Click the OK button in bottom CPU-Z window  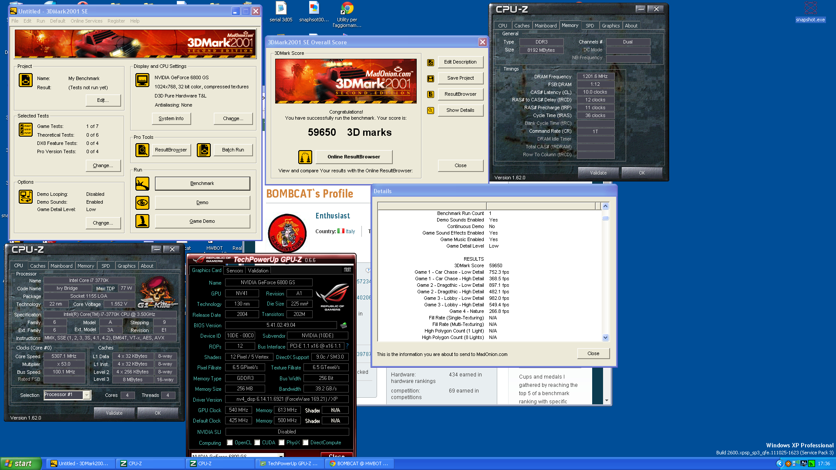point(158,413)
